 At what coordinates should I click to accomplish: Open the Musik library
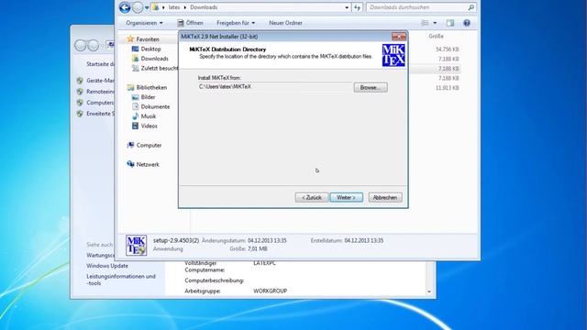149,116
